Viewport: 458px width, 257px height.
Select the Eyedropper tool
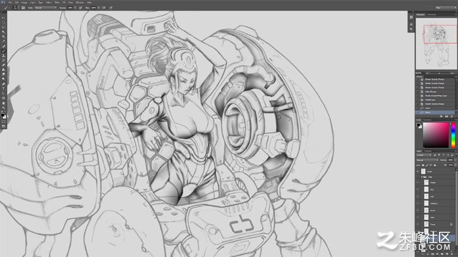4,41
